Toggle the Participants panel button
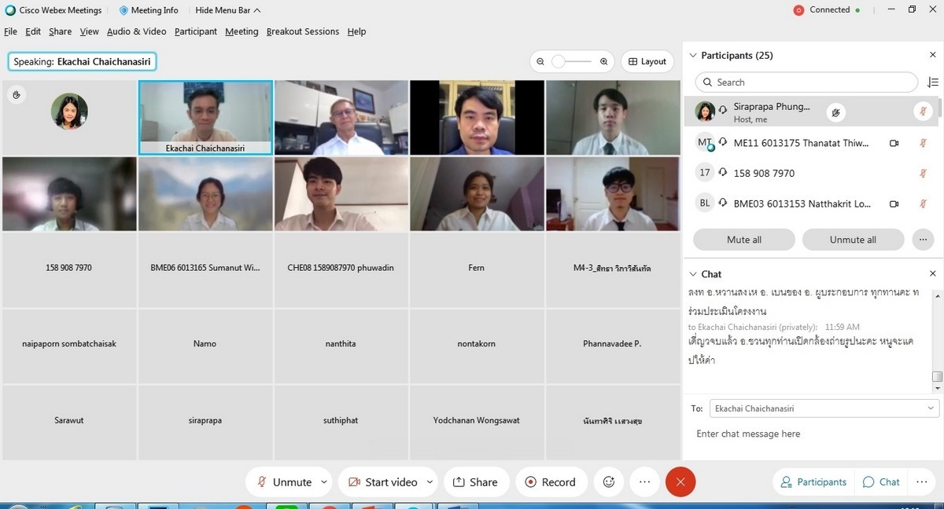944x509 pixels. 813,482
